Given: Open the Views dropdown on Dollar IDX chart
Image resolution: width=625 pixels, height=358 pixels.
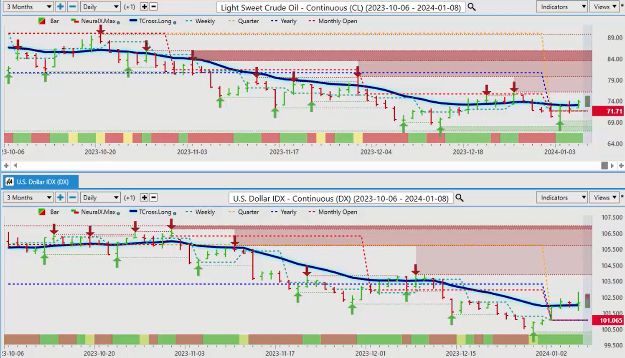Looking at the screenshot, I should 605,198.
